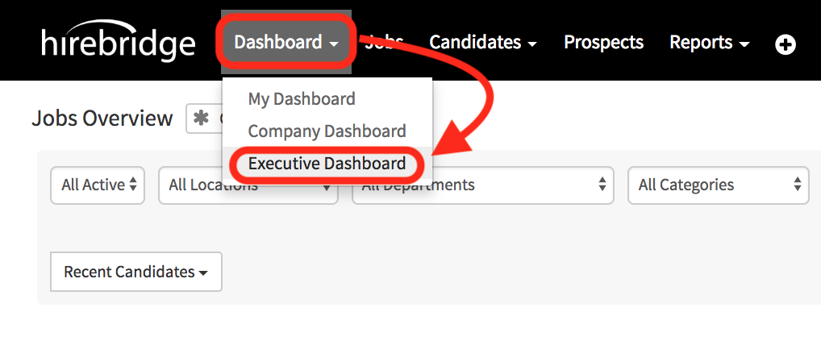821x337 pixels.
Task: Choose Company Dashboard option
Action: tap(327, 131)
